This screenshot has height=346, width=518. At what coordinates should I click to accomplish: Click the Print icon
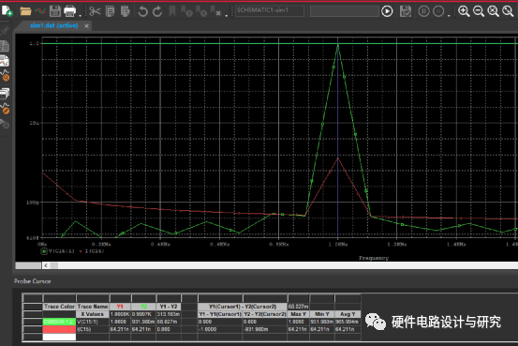69,11
